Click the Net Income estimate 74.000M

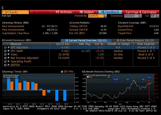(x=63, y=58)
